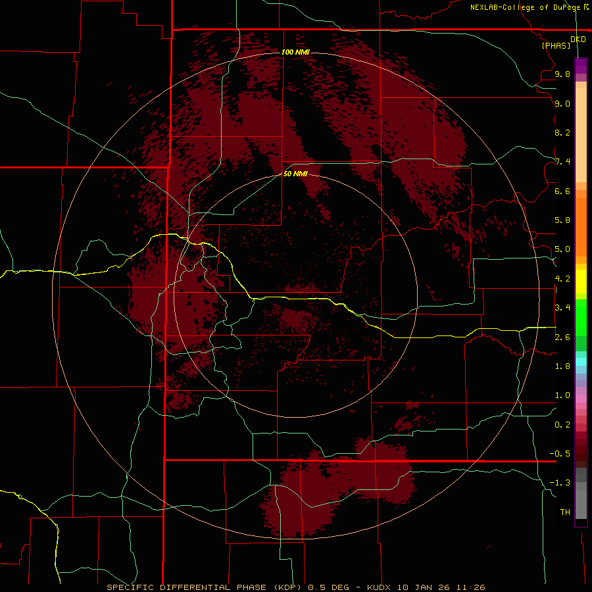The width and height of the screenshot is (592, 592).
Task: Click the 100 NMI range ring label
Action: 295,52
